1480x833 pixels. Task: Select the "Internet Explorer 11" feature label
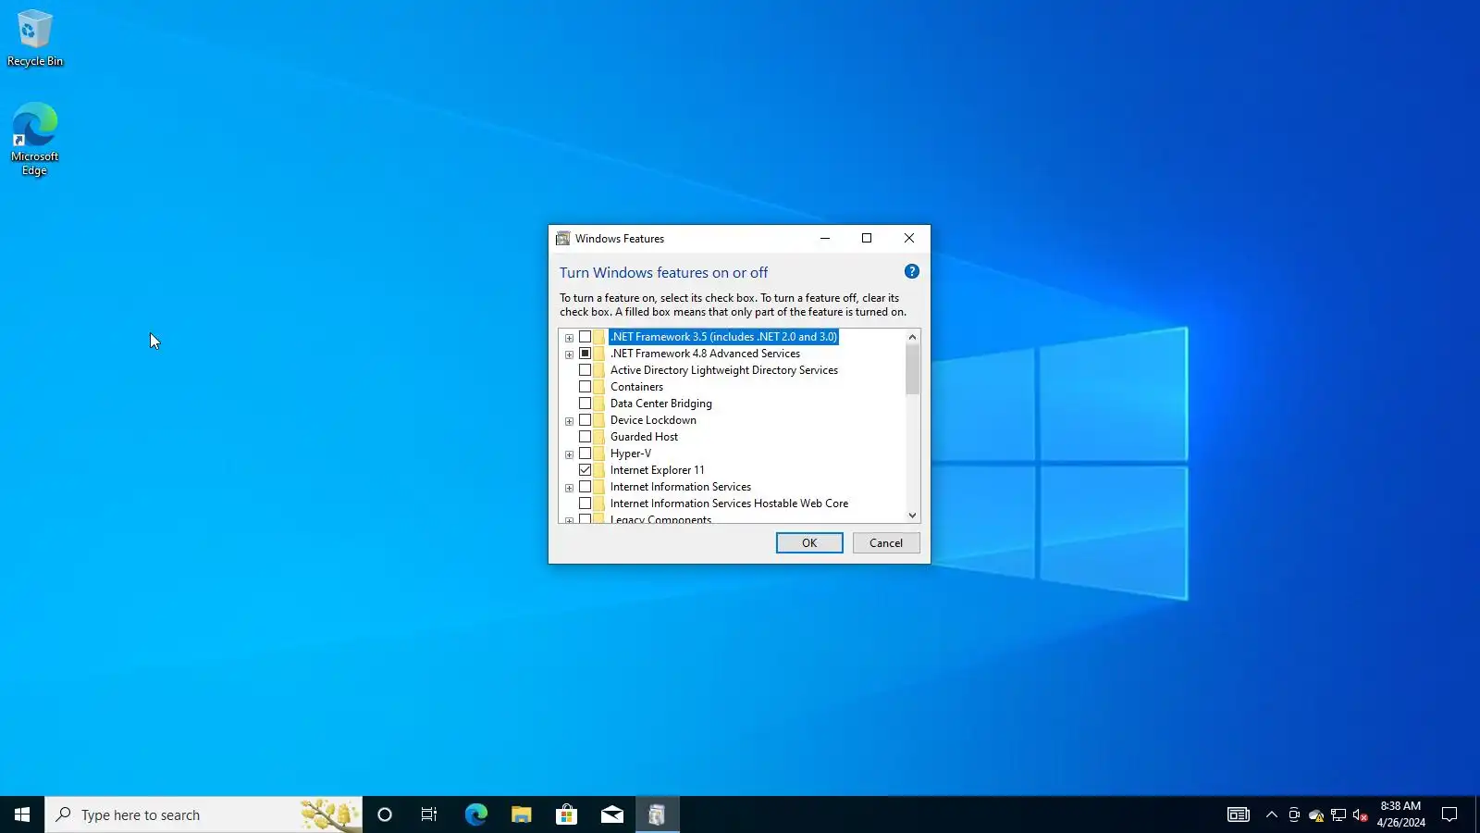click(658, 470)
